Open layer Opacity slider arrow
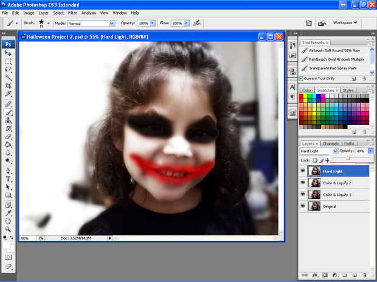 point(370,151)
